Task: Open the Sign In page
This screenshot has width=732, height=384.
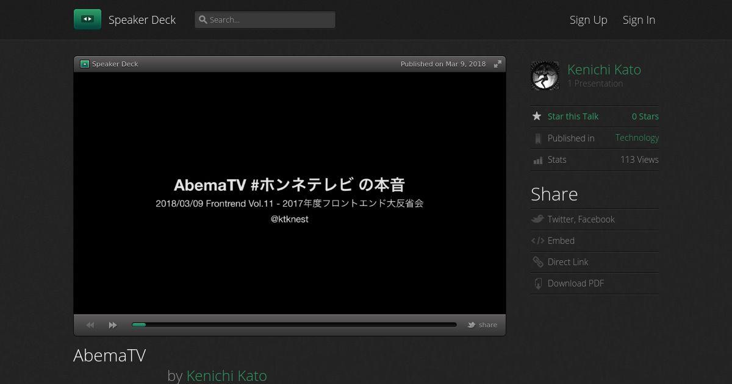Action: click(x=639, y=20)
